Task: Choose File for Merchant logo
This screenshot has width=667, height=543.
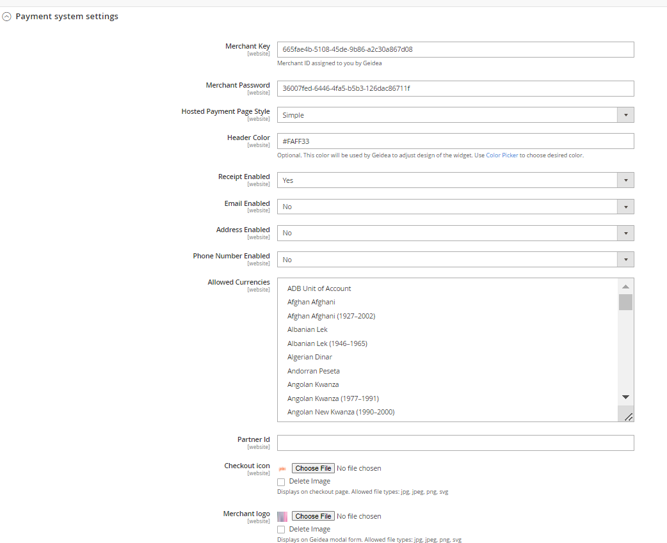Action: (313, 516)
